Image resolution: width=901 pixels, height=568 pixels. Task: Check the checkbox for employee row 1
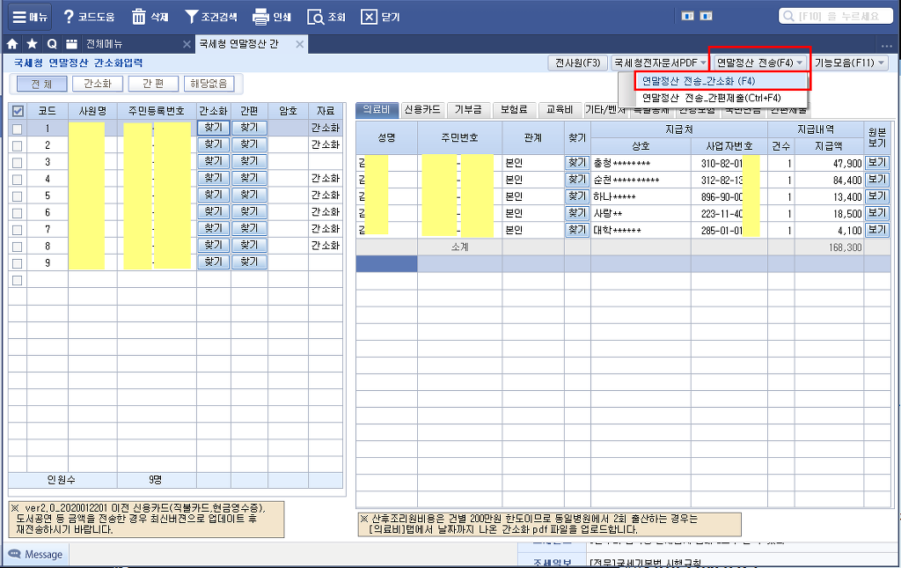pos(17,128)
